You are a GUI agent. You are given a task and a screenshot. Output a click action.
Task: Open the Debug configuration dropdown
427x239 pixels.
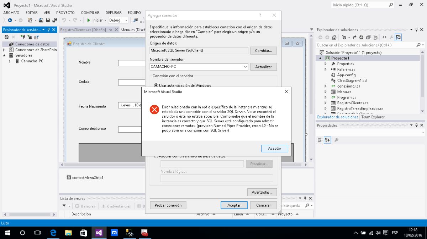118,20
